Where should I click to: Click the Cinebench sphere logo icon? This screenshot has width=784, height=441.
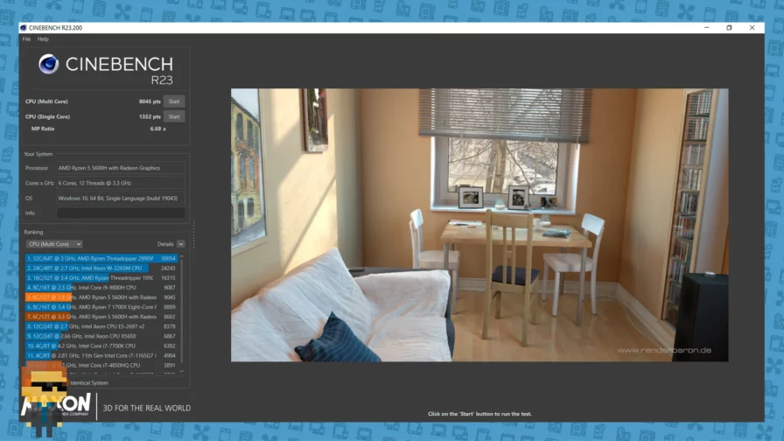click(x=48, y=64)
